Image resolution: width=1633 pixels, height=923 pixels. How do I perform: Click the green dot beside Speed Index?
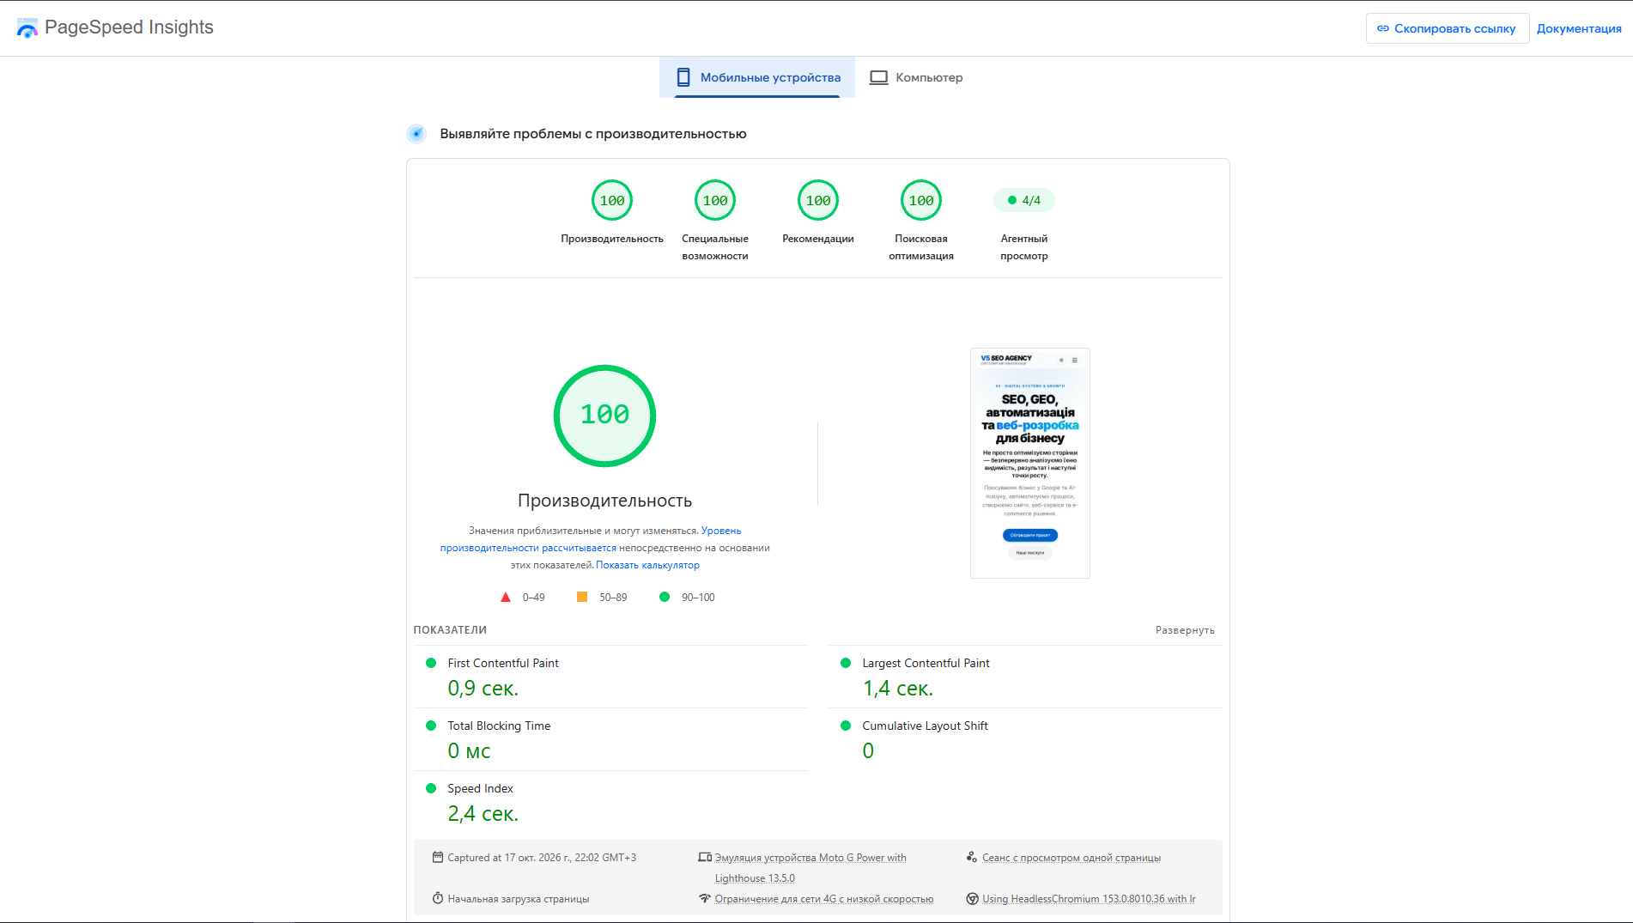(431, 788)
